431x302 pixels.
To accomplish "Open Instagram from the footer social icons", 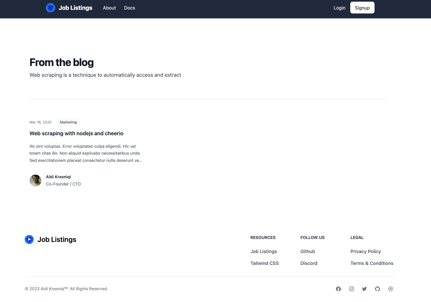I will click(352, 289).
